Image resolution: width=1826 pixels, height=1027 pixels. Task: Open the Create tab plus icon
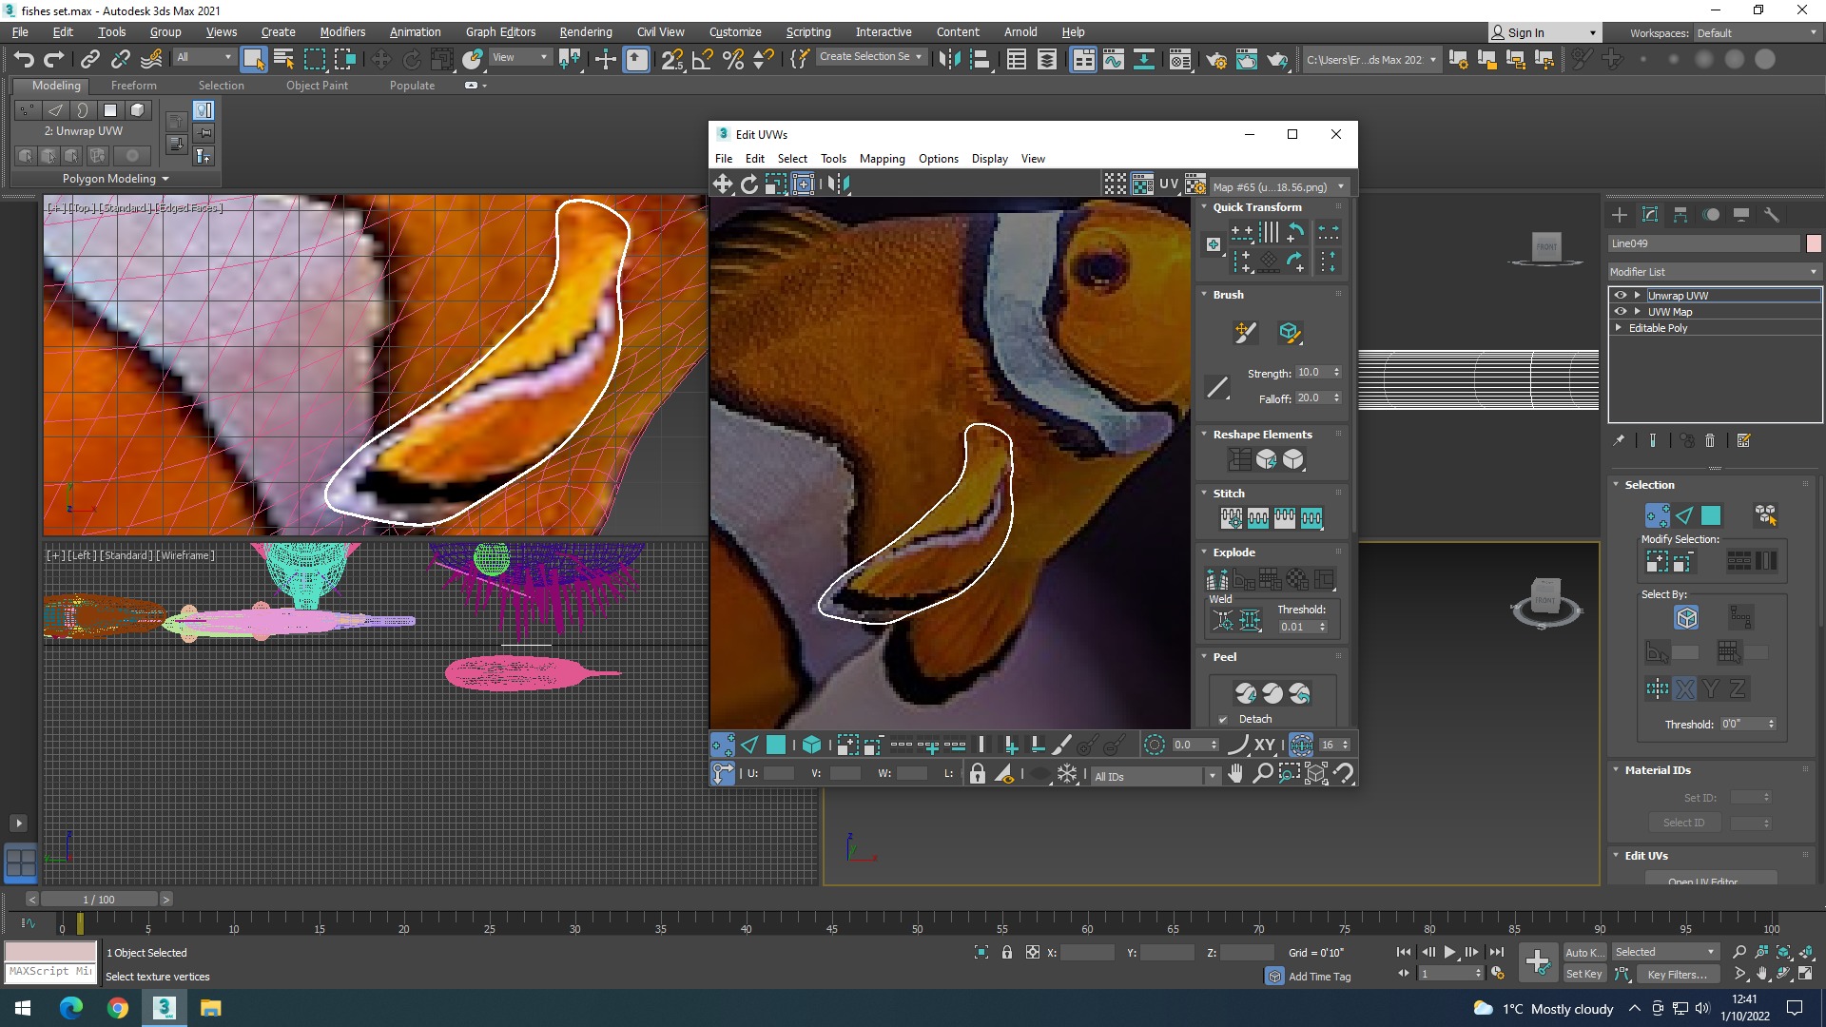[1620, 215]
